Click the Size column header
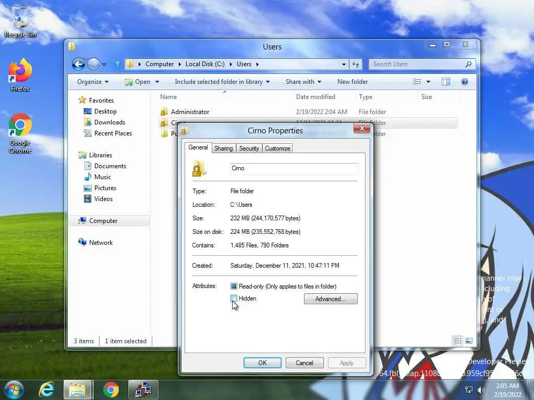This screenshot has height=400, width=534. pyautogui.click(x=438, y=96)
